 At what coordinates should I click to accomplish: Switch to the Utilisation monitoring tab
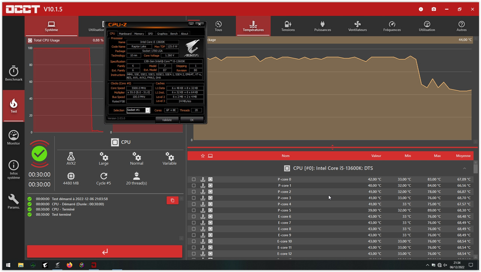click(x=427, y=26)
